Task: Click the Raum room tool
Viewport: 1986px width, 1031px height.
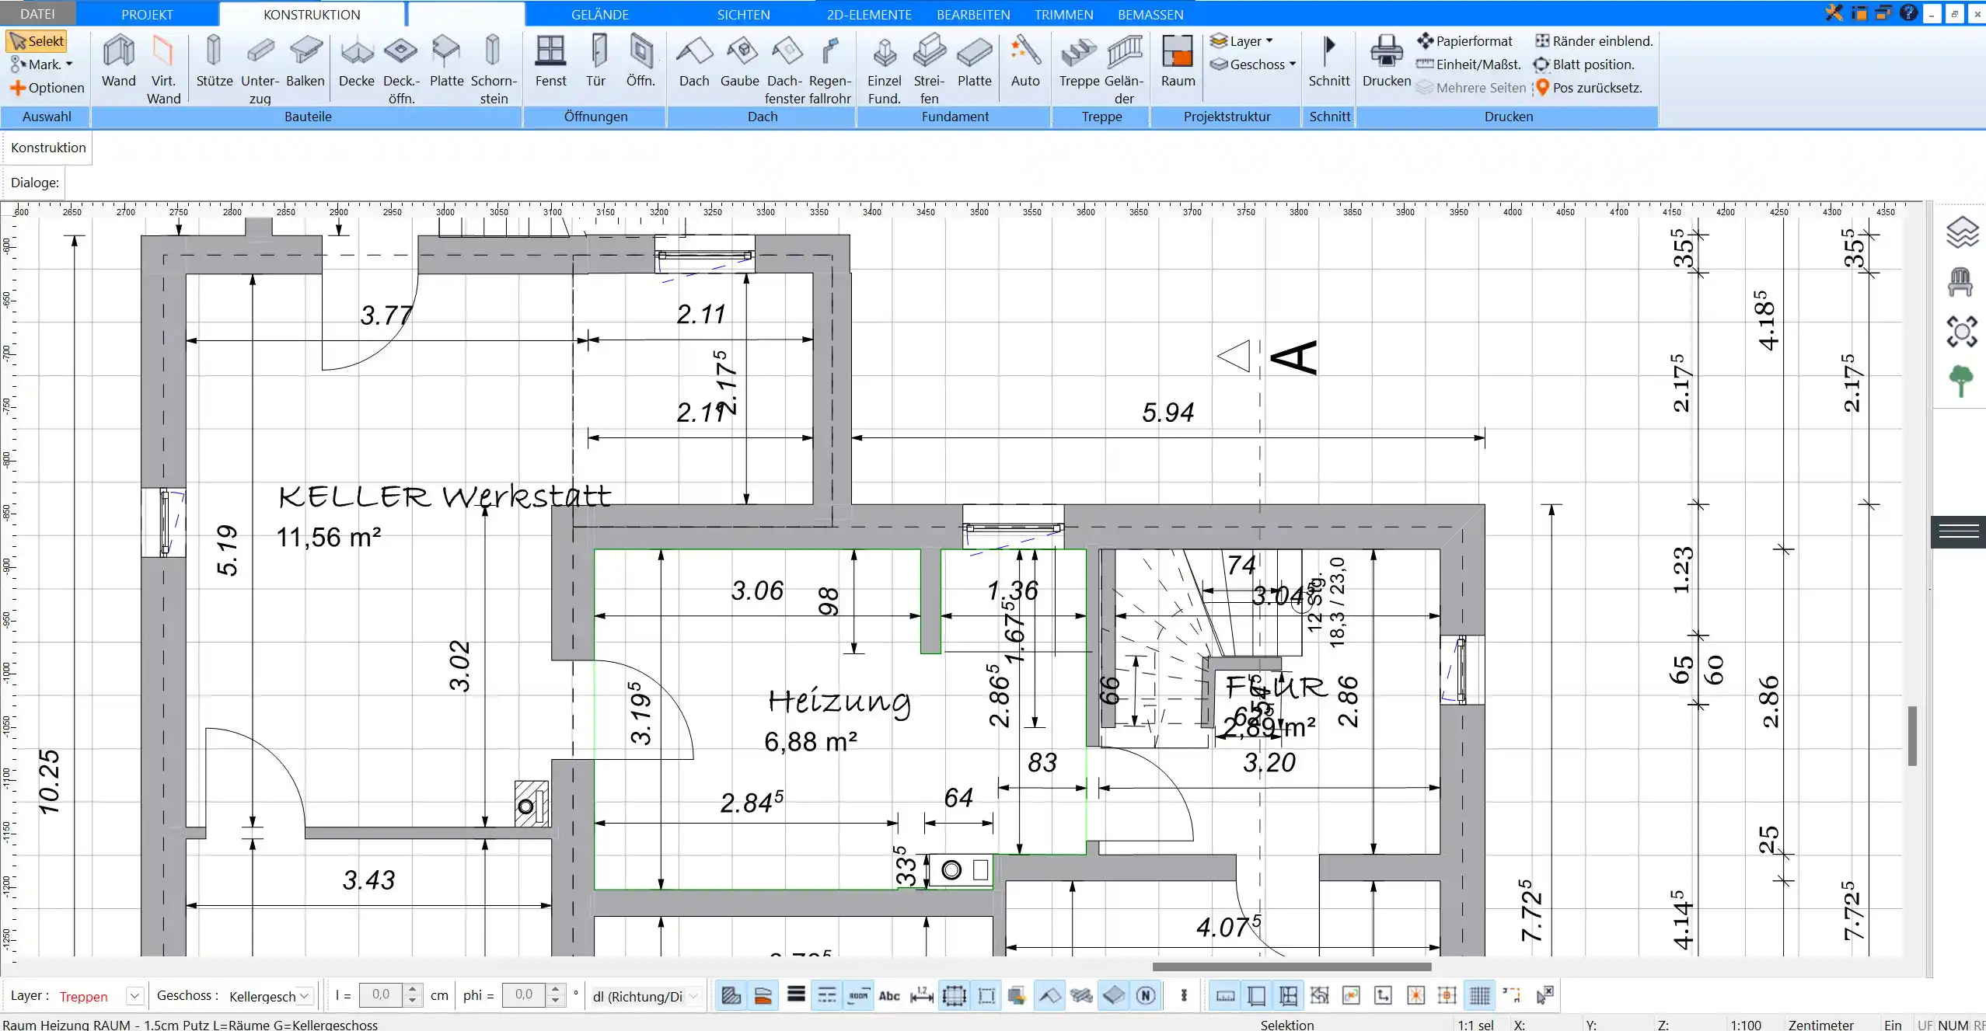Action: pyautogui.click(x=1178, y=61)
